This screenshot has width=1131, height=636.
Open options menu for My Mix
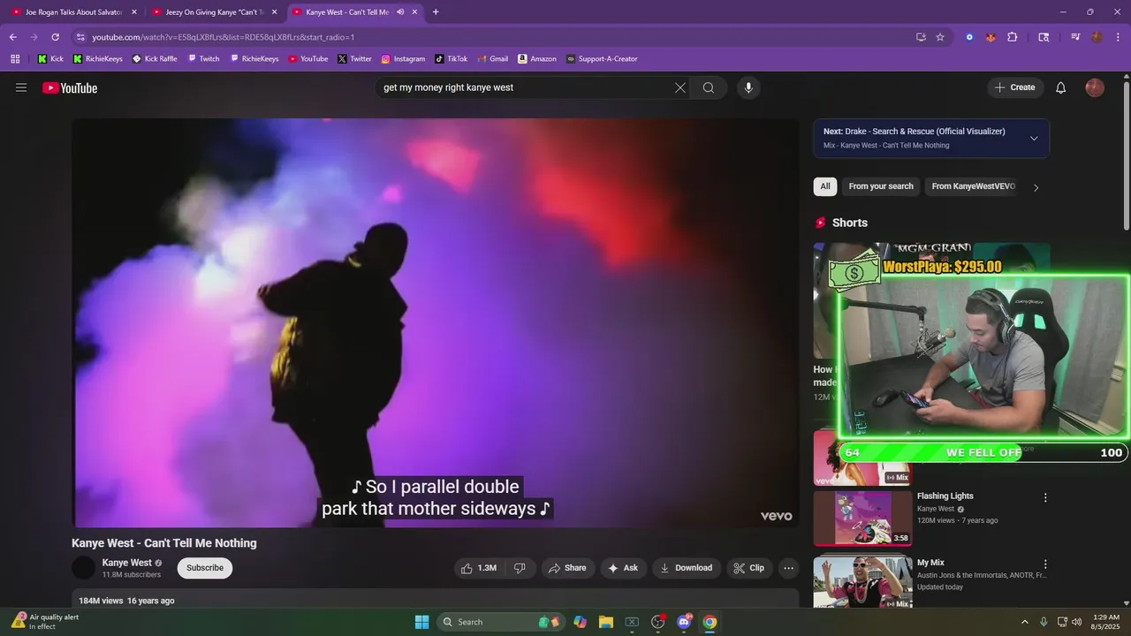tap(1045, 564)
